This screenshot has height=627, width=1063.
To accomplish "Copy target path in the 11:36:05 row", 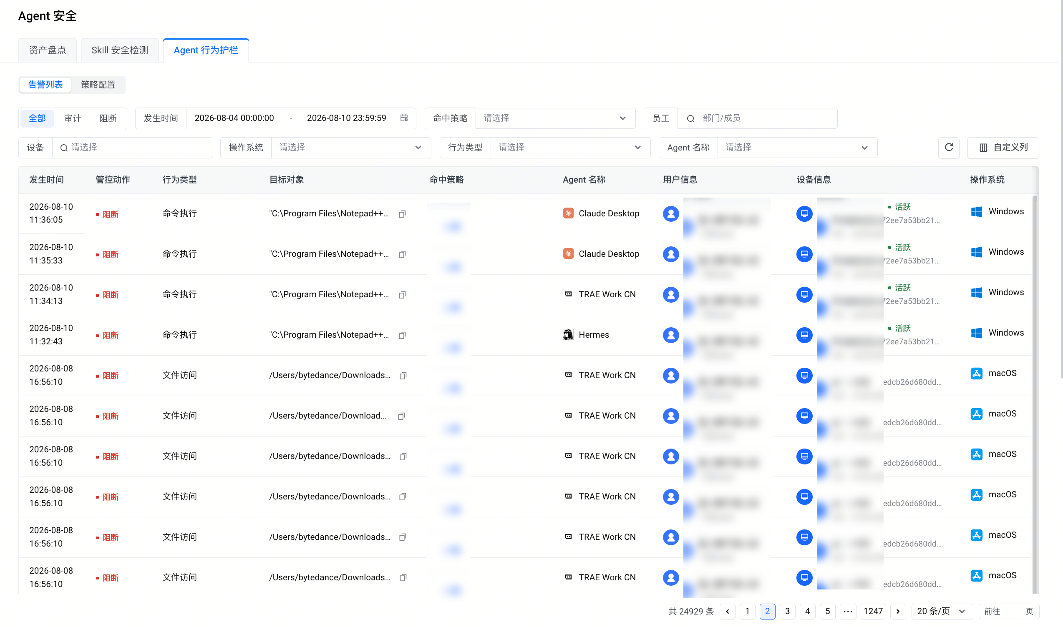I will (402, 214).
